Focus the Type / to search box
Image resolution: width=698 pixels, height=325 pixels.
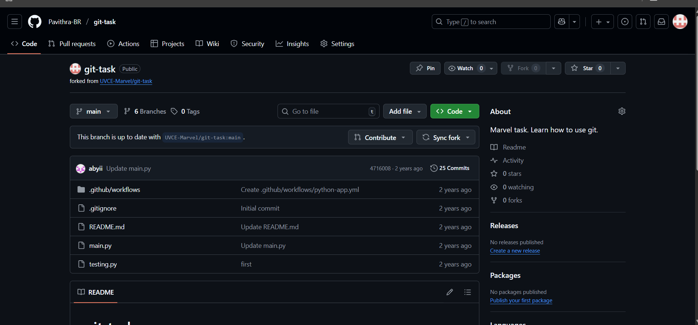[x=491, y=22]
